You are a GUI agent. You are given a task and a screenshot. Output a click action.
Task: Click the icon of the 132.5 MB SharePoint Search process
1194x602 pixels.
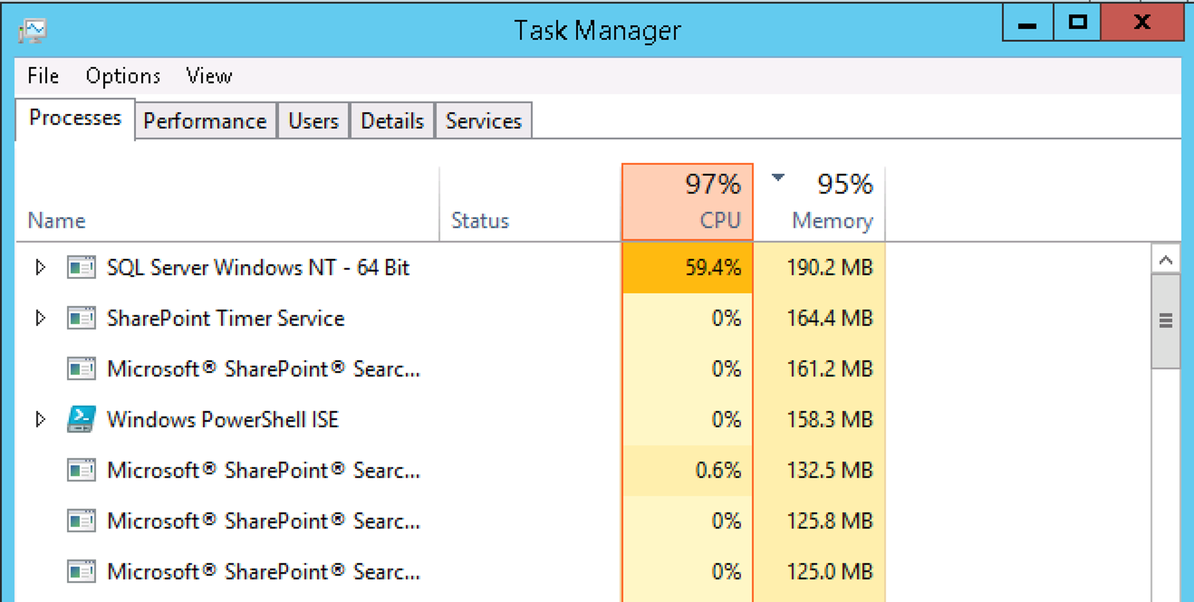81,470
